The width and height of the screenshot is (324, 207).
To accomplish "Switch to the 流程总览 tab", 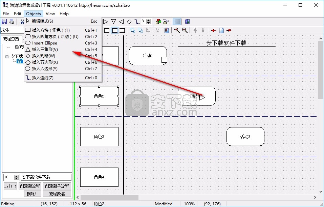I will click(11, 39).
